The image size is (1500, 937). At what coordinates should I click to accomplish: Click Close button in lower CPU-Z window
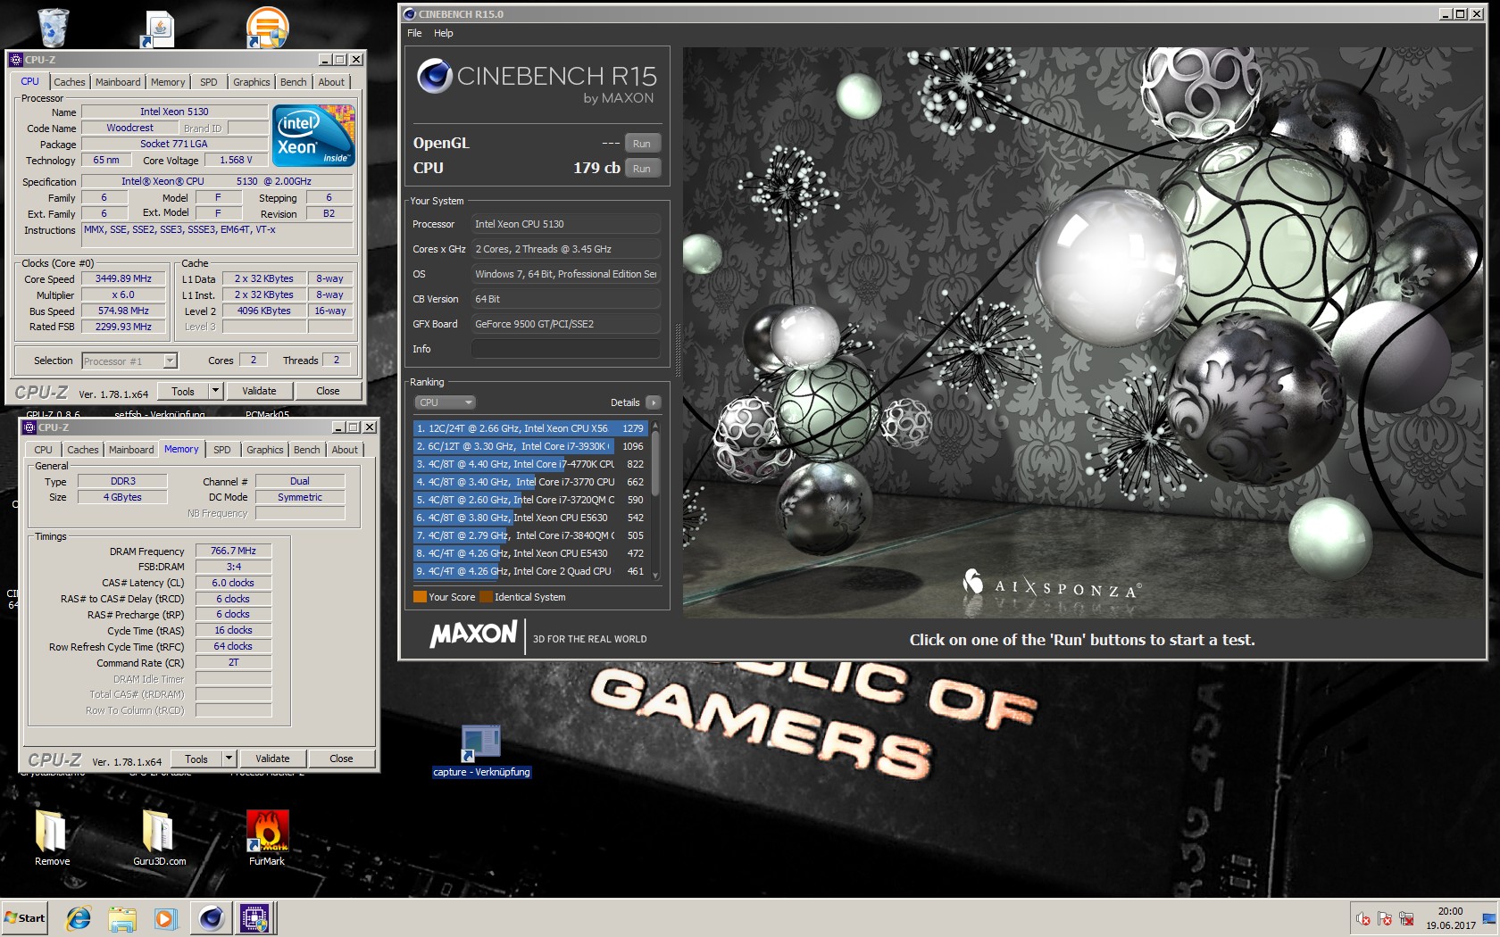(x=341, y=759)
